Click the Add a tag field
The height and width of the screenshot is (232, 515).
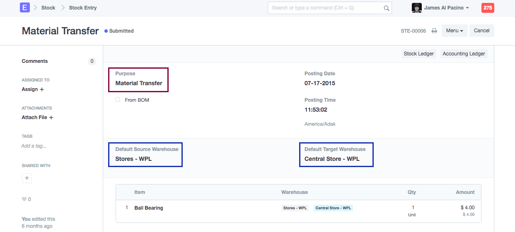pos(34,146)
